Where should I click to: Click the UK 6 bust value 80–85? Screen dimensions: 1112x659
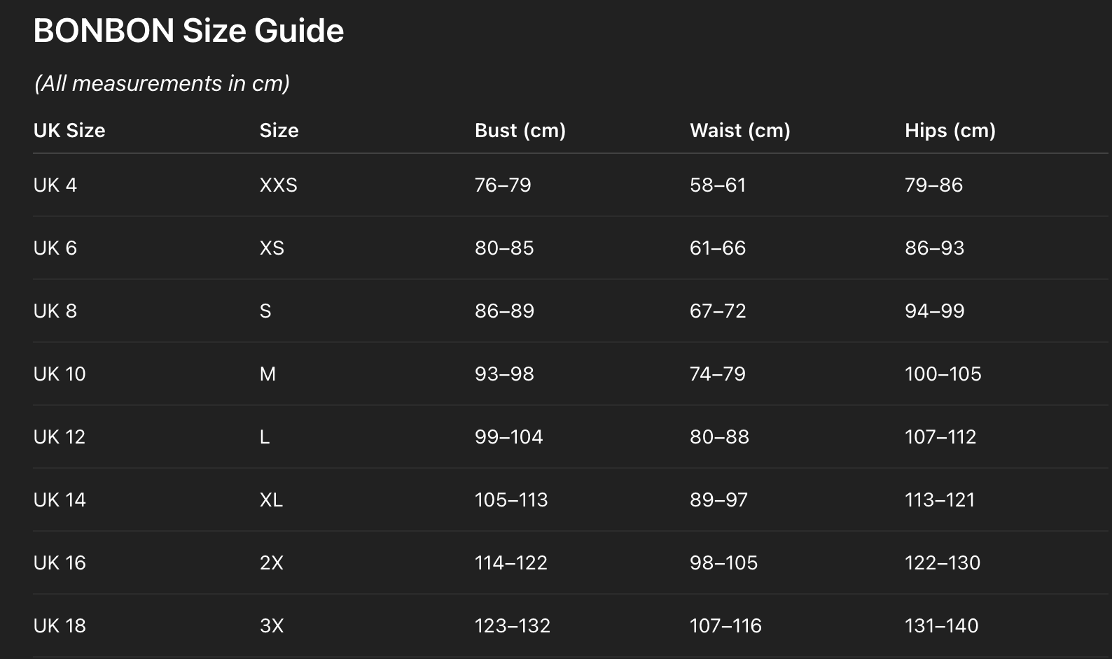tap(504, 248)
